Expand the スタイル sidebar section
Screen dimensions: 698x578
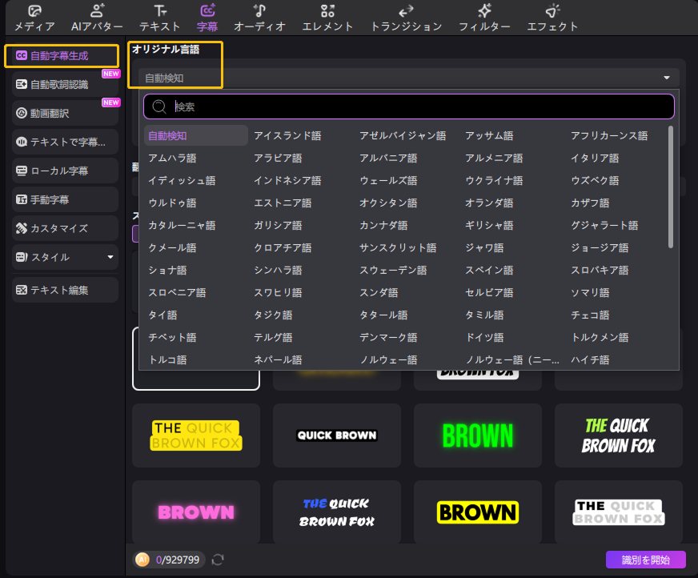tap(110, 258)
